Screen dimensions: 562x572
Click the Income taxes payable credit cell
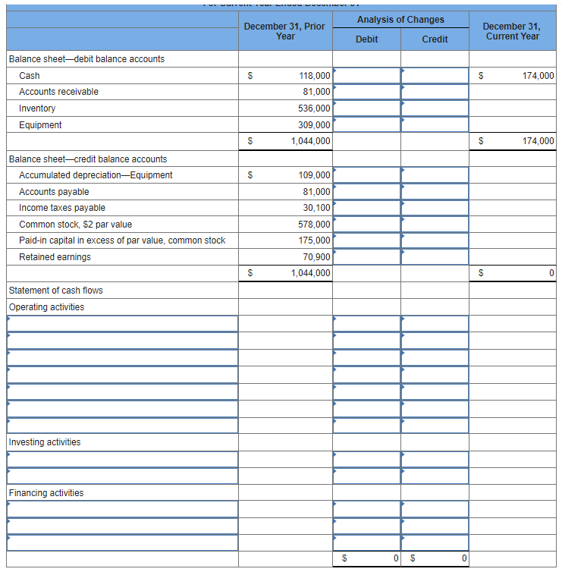(x=435, y=208)
